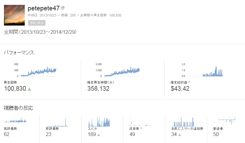The width and height of the screenshot is (245, 143).
Task: Select the お気に入りへの追加数 label
Action: 187,128
